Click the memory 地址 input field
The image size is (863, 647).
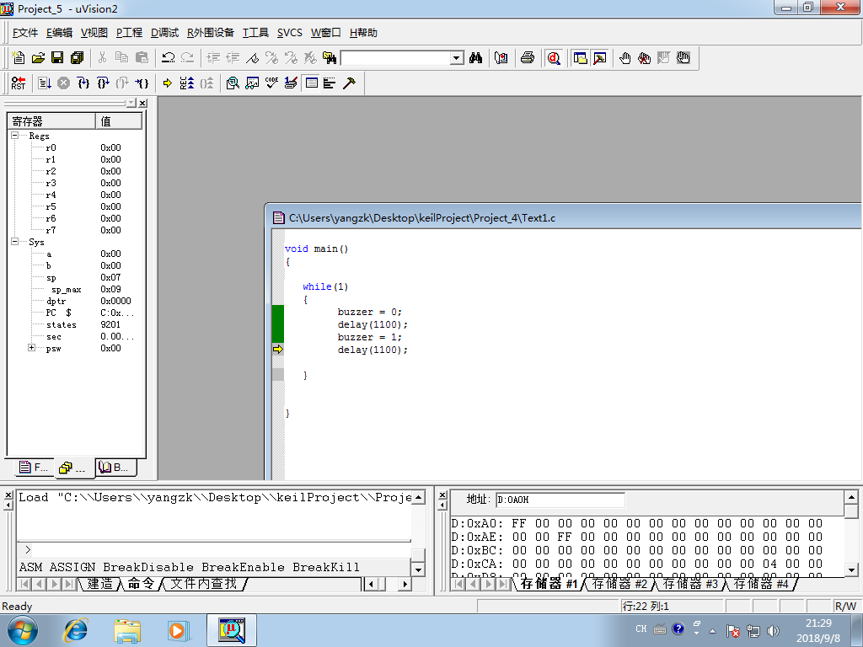pos(560,500)
